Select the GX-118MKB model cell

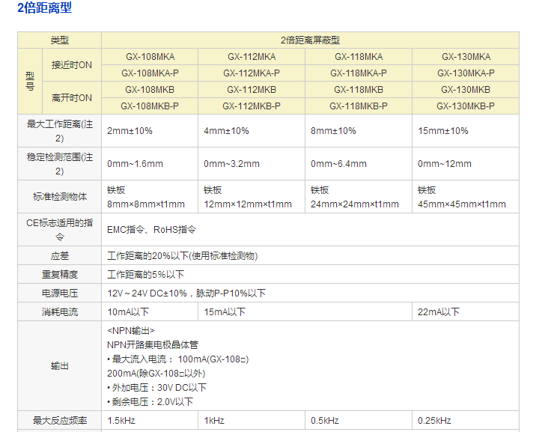point(358,90)
